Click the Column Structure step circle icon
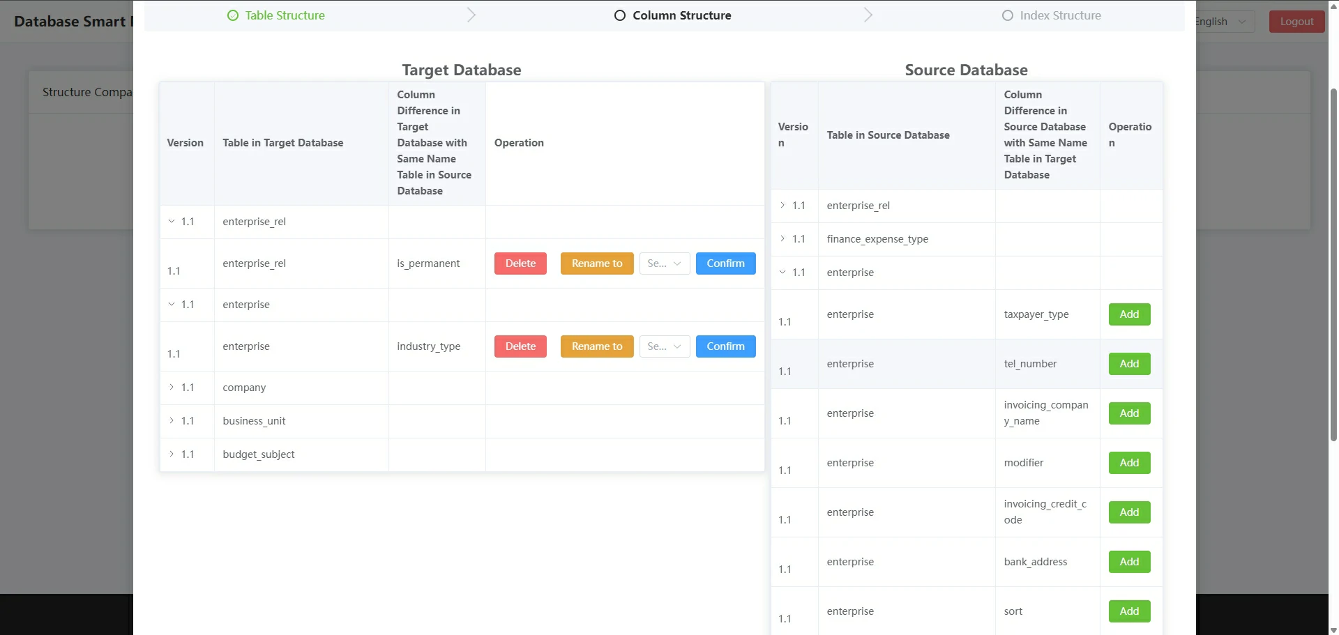The width and height of the screenshot is (1339, 635). click(619, 15)
